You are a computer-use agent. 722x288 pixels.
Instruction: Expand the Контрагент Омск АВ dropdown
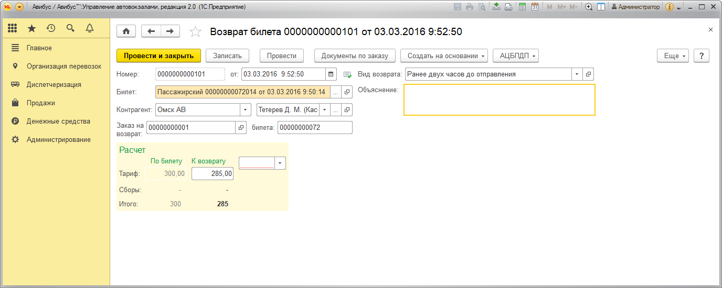click(246, 109)
